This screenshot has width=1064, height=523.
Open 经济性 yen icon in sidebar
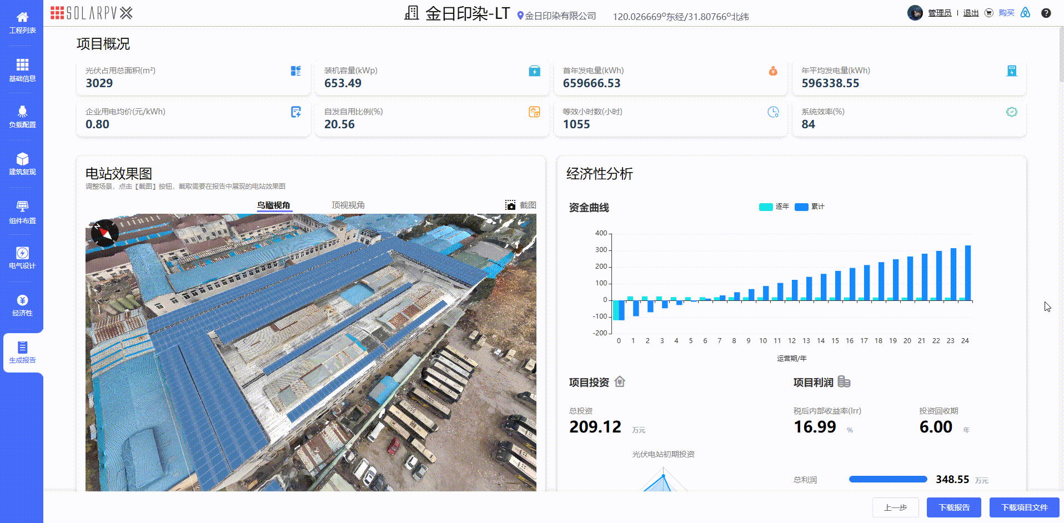click(22, 300)
